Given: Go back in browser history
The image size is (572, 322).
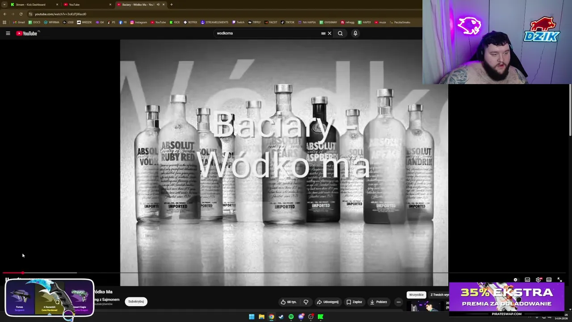Looking at the screenshot, I should (5, 14).
